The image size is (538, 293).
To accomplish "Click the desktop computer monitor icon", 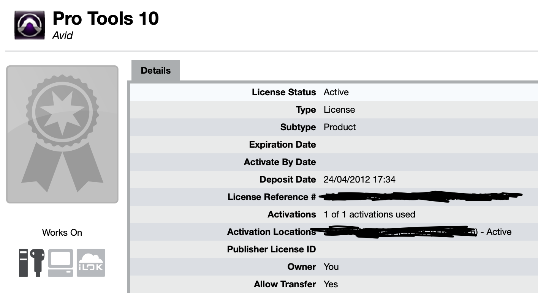I will coord(60,263).
